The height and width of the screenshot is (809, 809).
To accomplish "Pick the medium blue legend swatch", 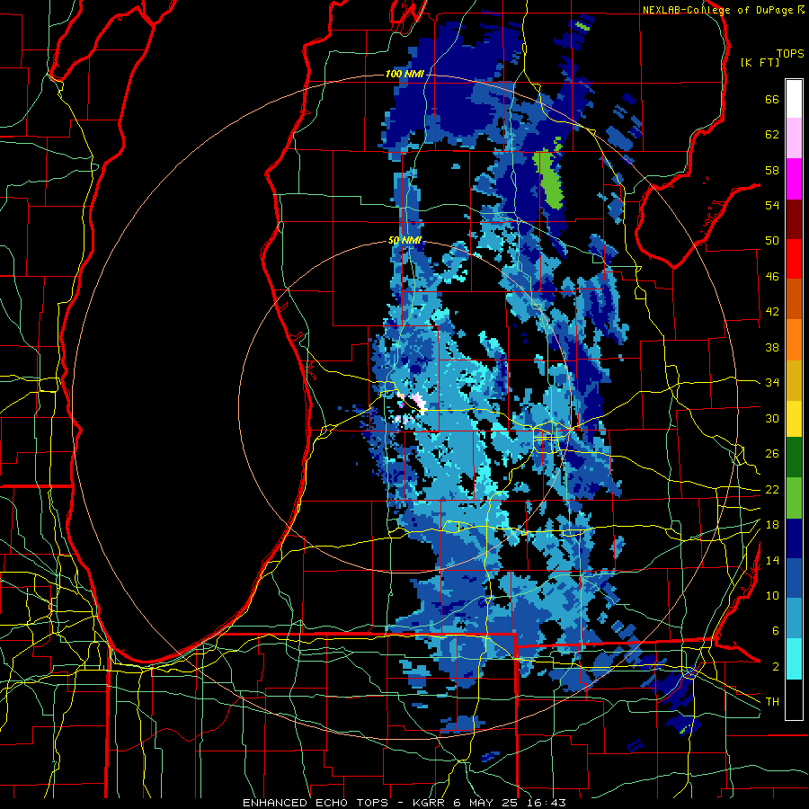I will [794, 579].
